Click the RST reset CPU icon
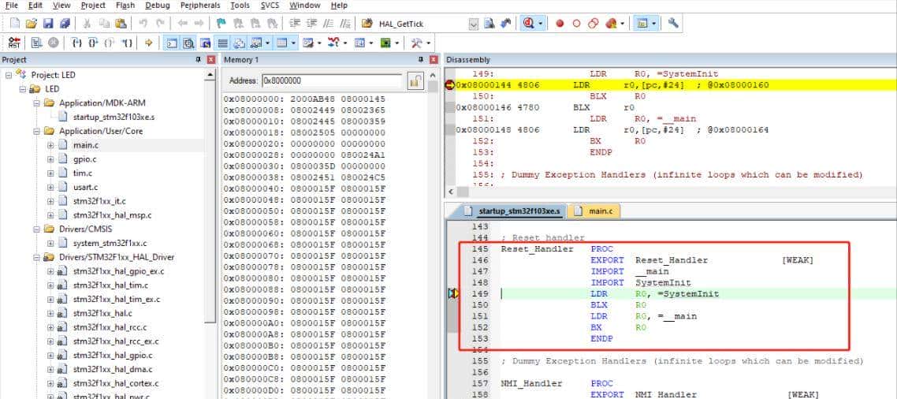Viewport: 897px width, 399px height. [15, 43]
